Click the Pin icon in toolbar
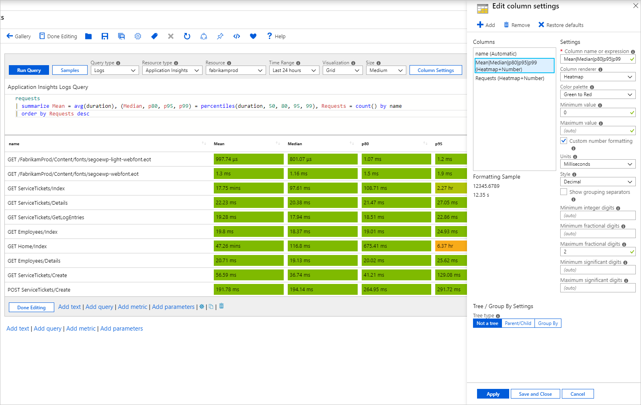Screen dimensions: 641x405 coord(220,36)
